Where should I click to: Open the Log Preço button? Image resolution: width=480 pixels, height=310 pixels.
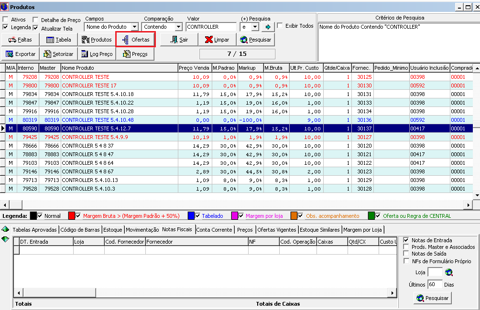(97, 54)
